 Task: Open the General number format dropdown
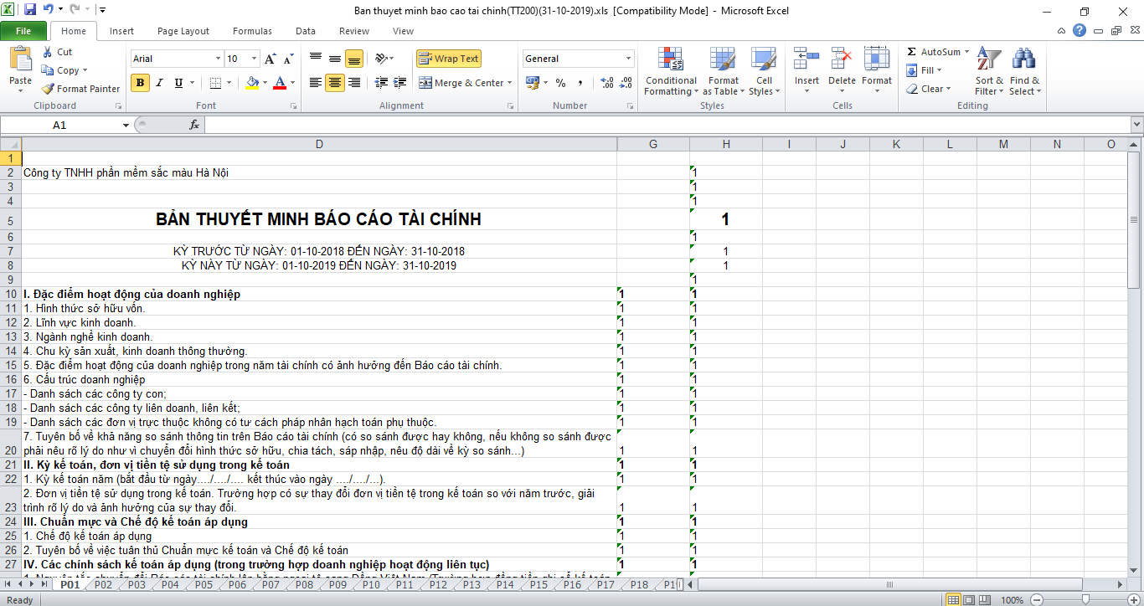coord(626,59)
